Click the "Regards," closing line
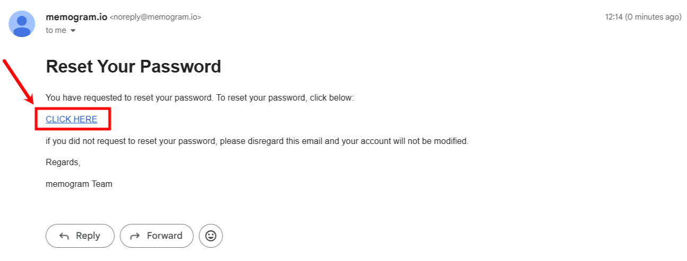Screen dimensions: 687x261 coord(63,163)
